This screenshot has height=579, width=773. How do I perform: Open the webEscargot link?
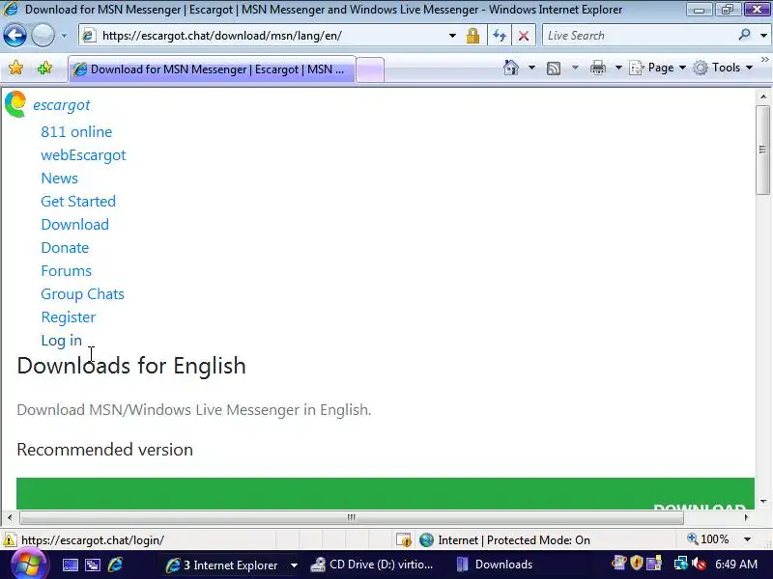click(83, 155)
